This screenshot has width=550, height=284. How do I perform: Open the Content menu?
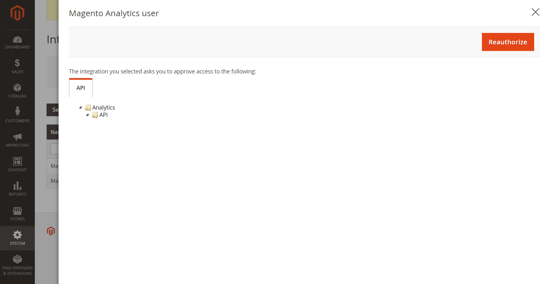tap(17, 165)
